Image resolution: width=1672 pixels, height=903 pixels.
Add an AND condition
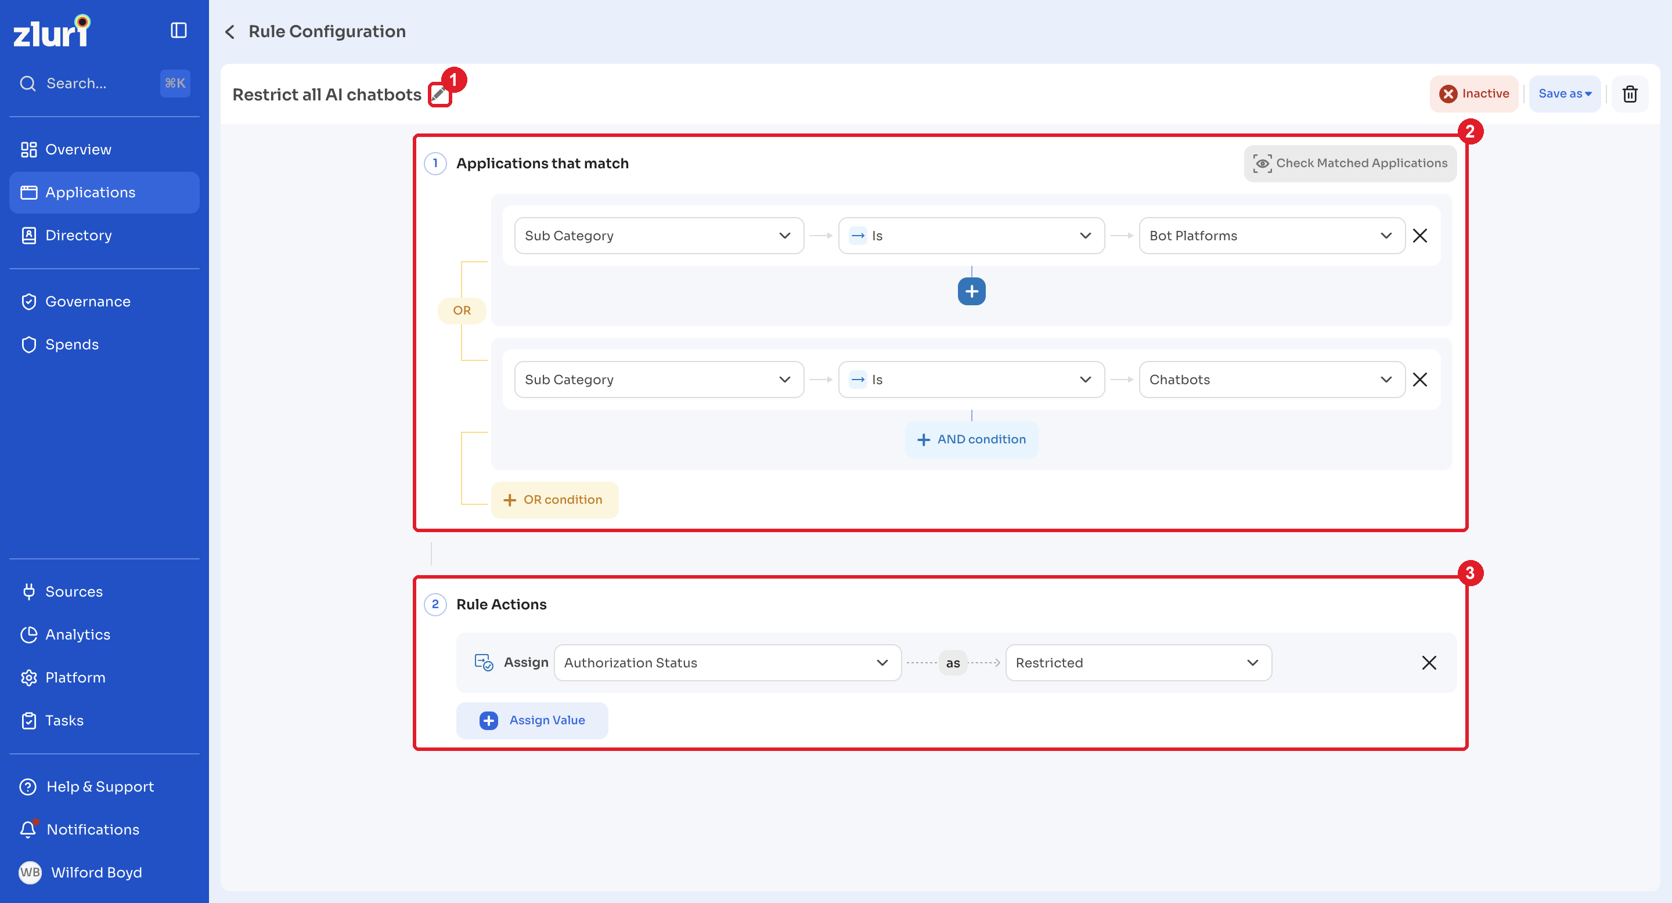tap(971, 439)
